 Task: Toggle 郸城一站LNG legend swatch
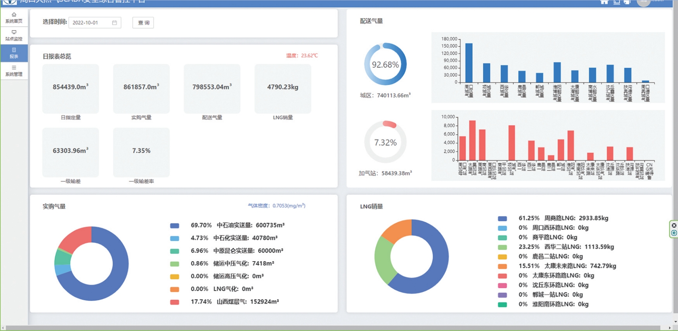click(502, 295)
